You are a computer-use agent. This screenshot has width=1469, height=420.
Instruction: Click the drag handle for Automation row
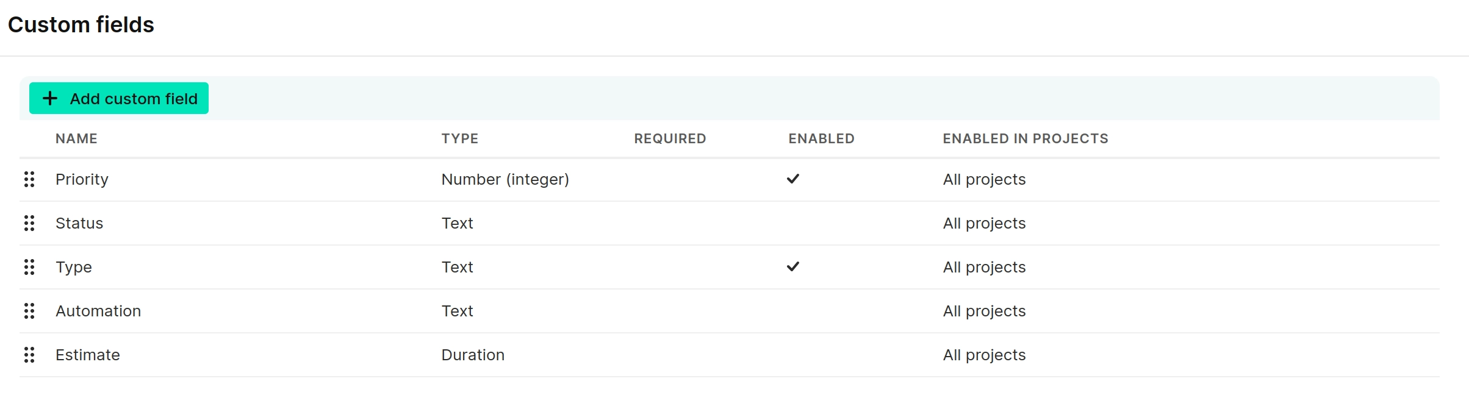[29, 311]
